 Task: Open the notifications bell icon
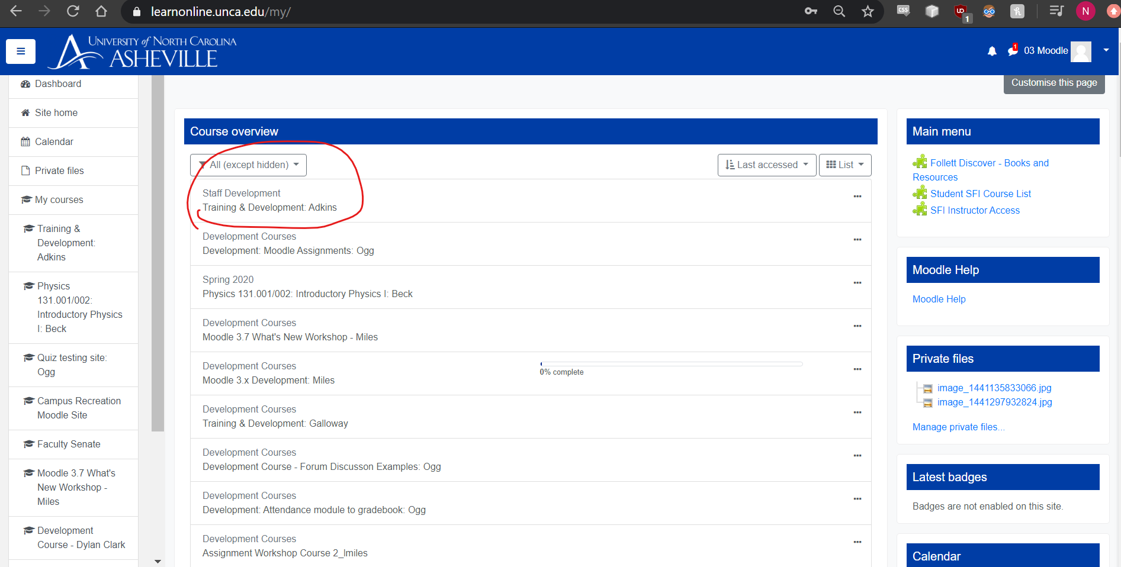tap(992, 51)
